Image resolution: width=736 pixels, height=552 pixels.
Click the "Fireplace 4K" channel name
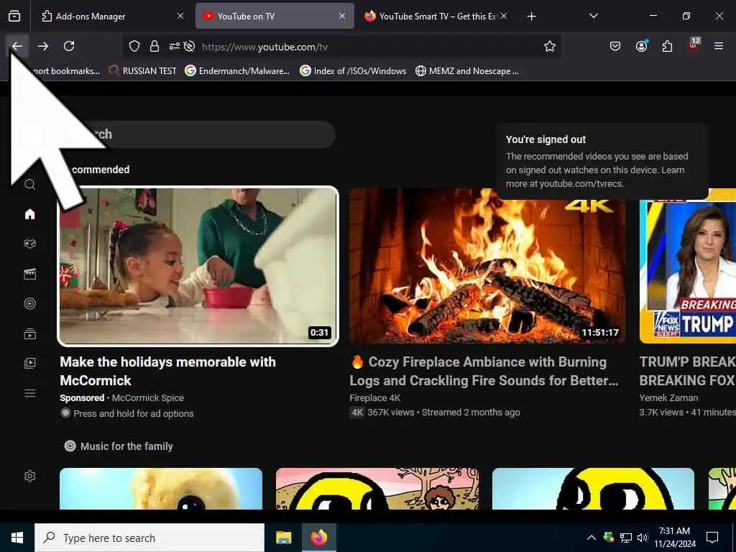(x=375, y=397)
